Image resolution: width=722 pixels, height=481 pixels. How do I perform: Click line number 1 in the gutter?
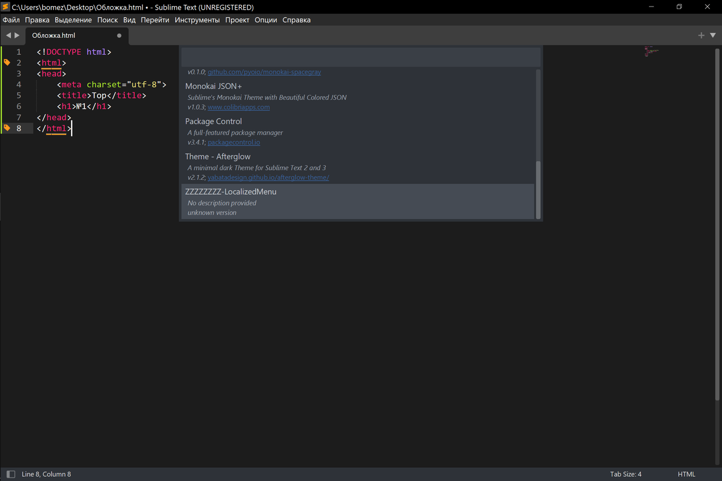click(x=19, y=52)
